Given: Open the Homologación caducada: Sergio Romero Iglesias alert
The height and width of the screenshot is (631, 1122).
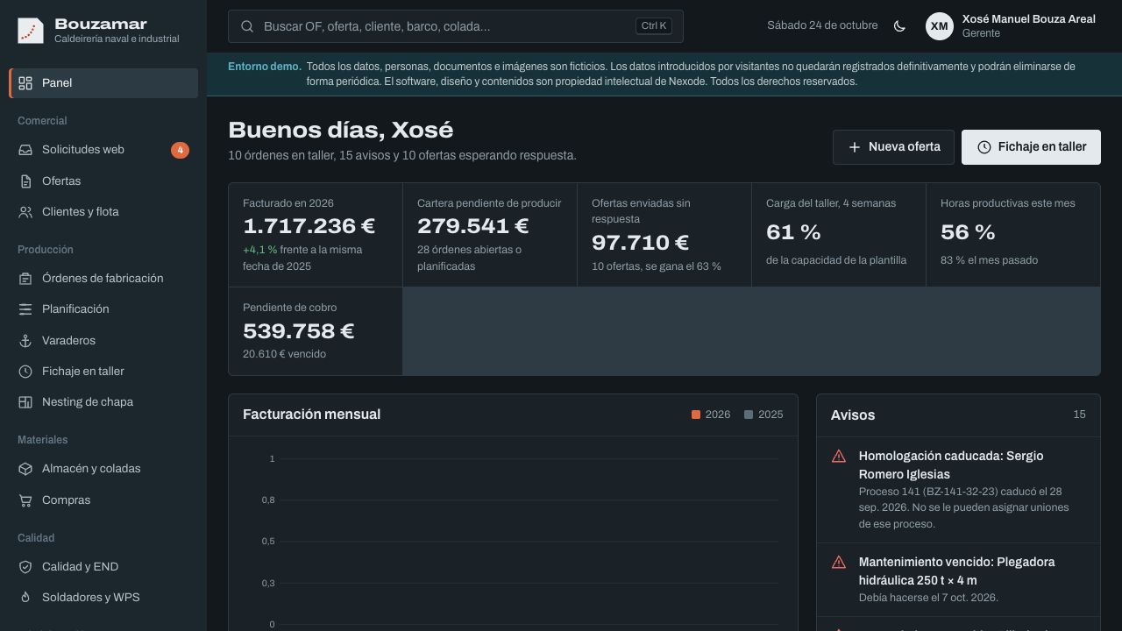Looking at the screenshot, I should tap(958, 490).
